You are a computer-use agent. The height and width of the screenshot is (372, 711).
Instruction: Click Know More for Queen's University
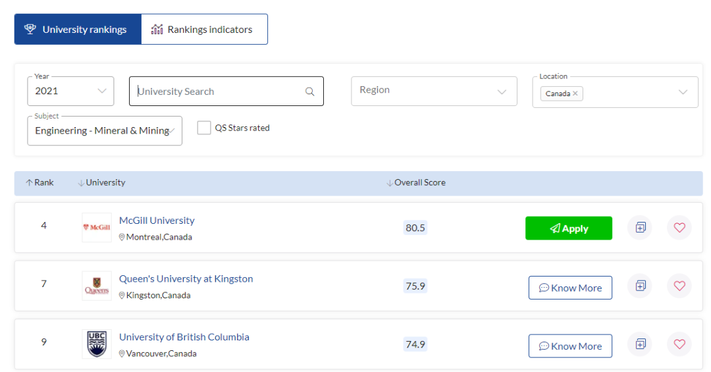tap(570, 288)
